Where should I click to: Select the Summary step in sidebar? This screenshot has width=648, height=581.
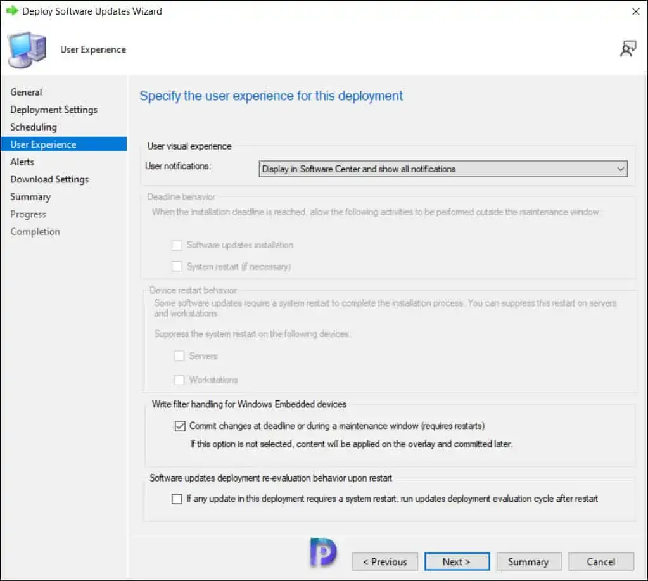[x=30, y=196]
